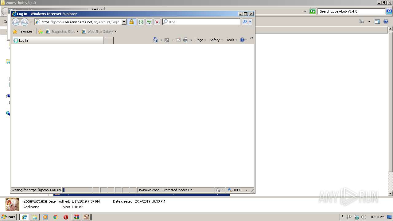Click the gbtools login URL in address bar
Viewport: 393px width, 221px height.
(80, 22)
